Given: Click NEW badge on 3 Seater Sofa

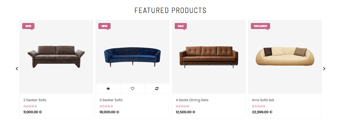Looking at the screenshot, I should (104, 26).
